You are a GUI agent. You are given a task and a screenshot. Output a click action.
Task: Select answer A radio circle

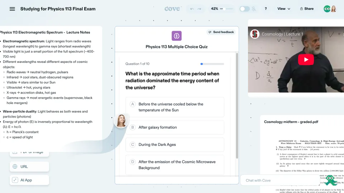(133, 104)
